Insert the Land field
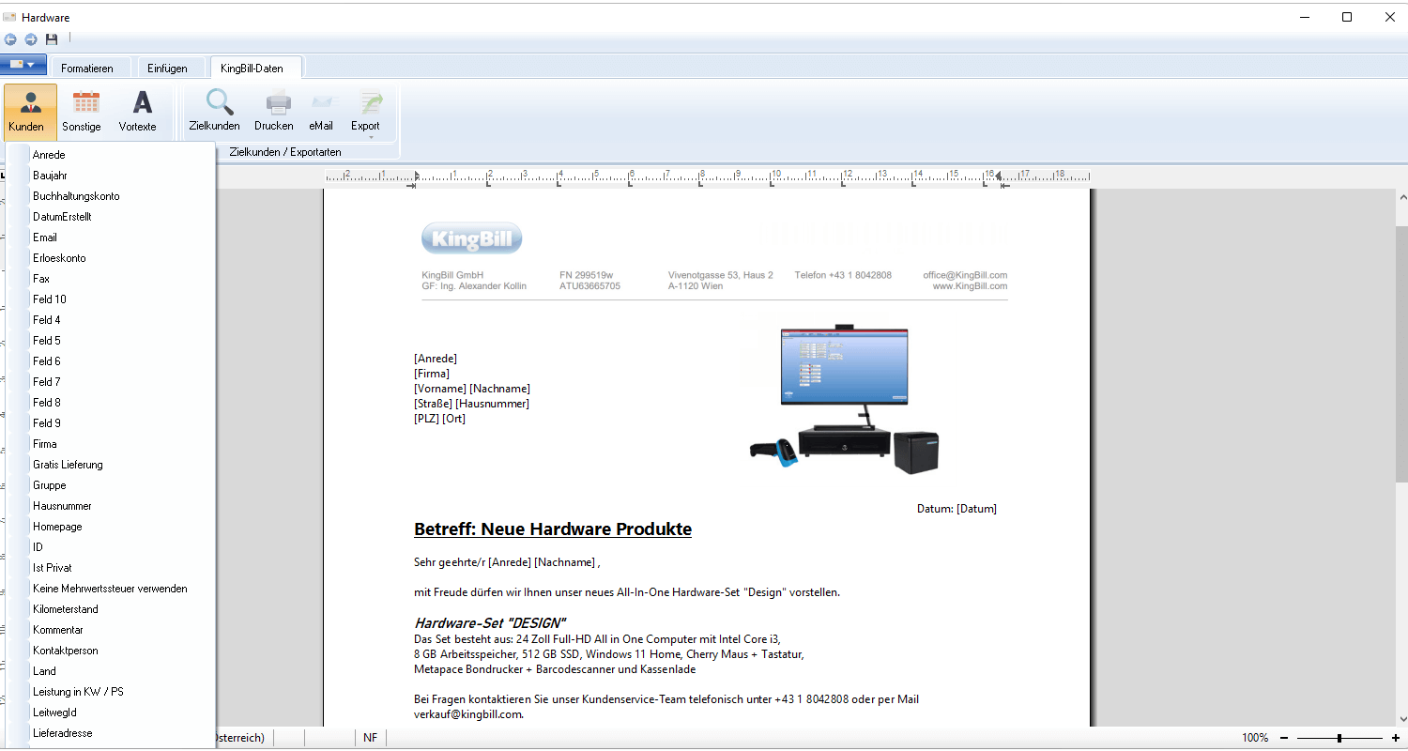The image size is (1408, 751). 111,671
